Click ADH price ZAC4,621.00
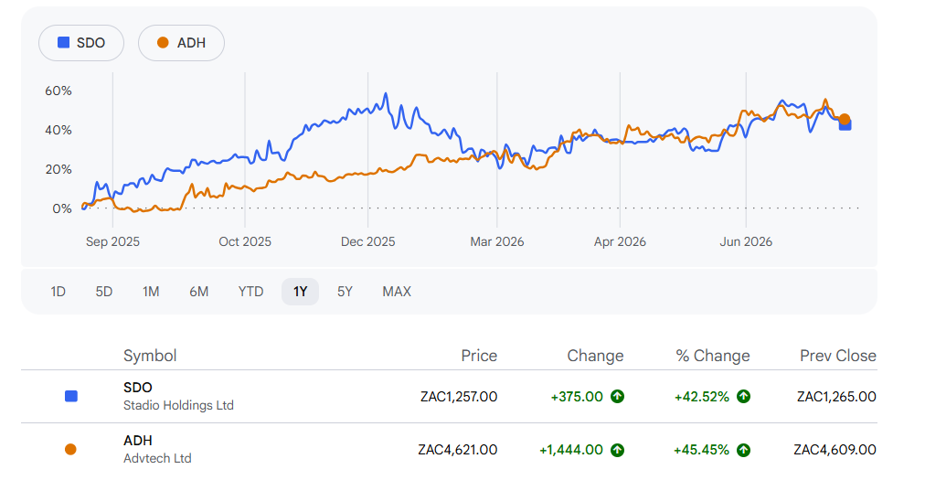This screenshot has width=925, height=480. click(x=458, y=450)
